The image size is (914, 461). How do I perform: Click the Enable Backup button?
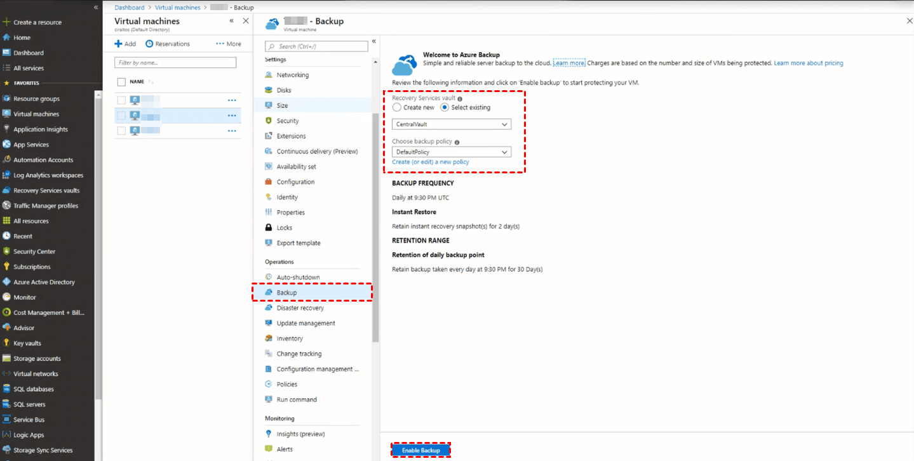click(x=420, y=450)
